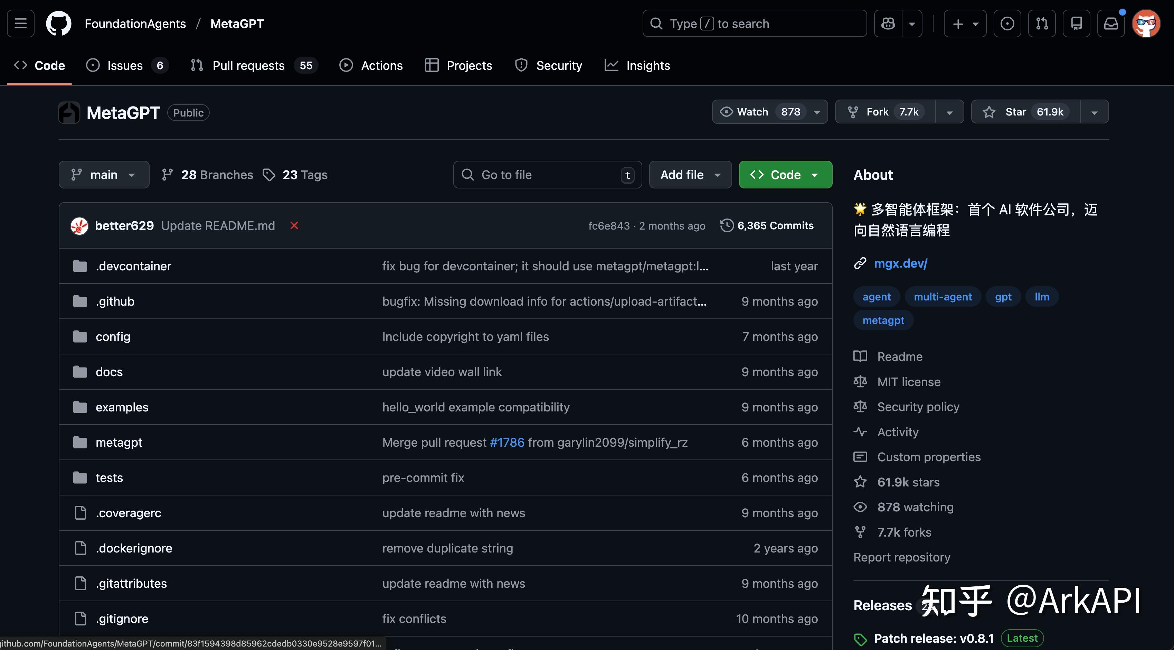Expand the Copilot dropdown arrow in header
1174x650 pixels.
[x=912, y=23]
